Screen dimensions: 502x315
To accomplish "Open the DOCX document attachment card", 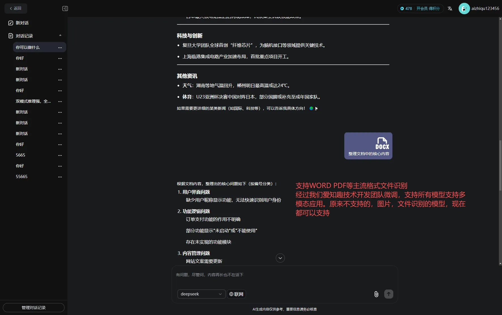I will pos(368,146).
